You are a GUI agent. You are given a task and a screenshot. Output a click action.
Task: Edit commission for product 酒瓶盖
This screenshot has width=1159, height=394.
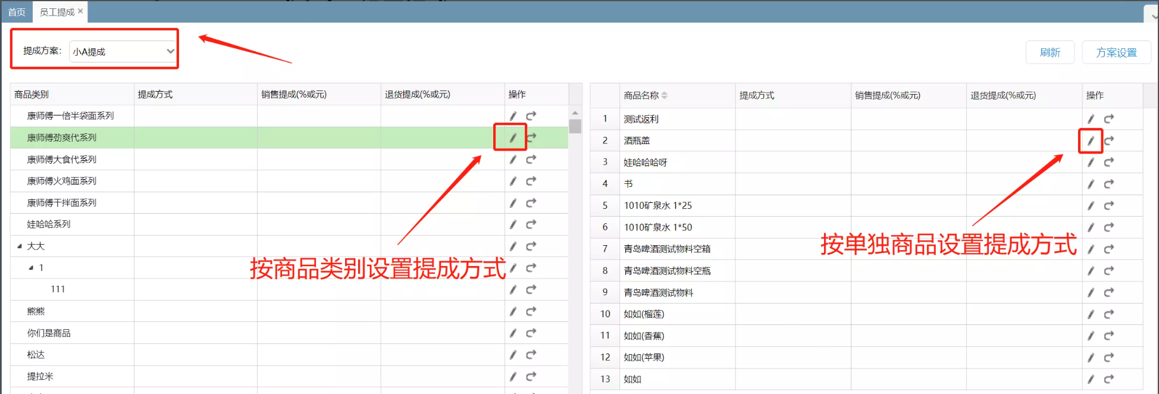[x=1090, y=141]
